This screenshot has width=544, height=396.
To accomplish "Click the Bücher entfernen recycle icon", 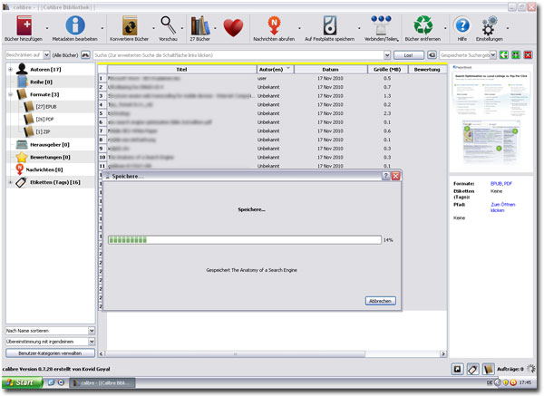I will [x=423, y=24].
